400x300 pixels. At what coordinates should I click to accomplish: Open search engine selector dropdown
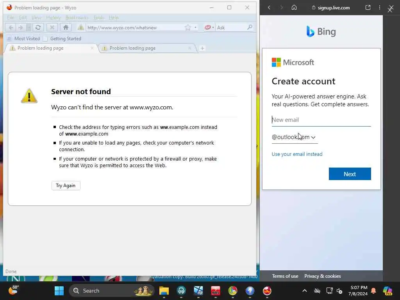(209, 28)
